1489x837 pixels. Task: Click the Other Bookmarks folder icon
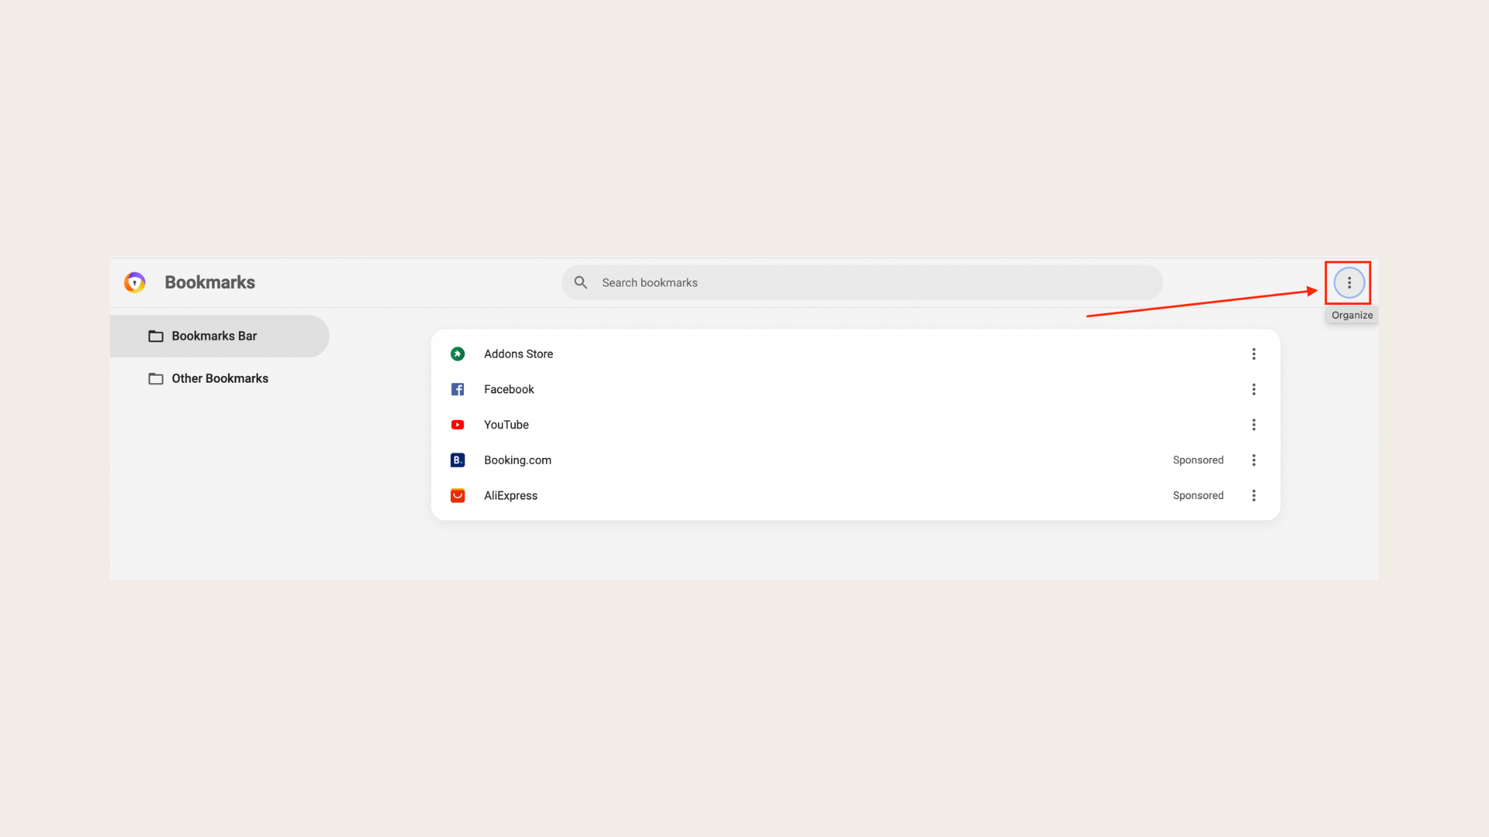(x=156, y=379)
